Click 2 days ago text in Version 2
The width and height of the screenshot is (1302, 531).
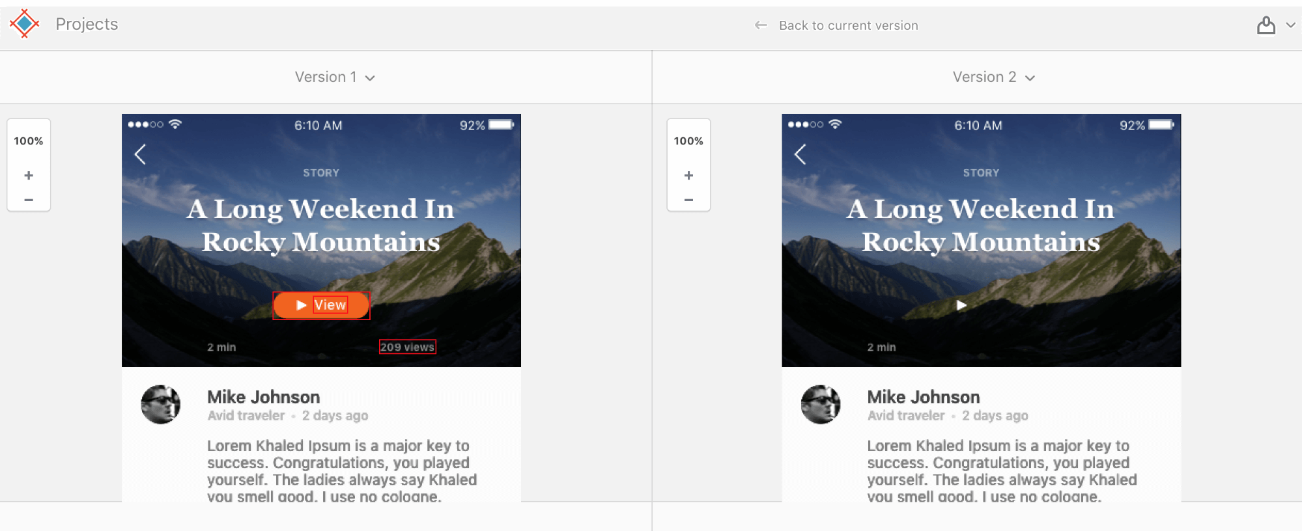pos(995,416)
